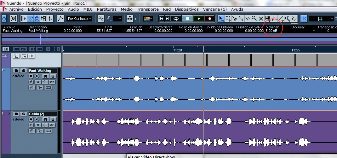Open the Por Contacto automation mode dropdown
Image resolution: width=337 pixels, height=158 pixels.
(x=79, y=19)
